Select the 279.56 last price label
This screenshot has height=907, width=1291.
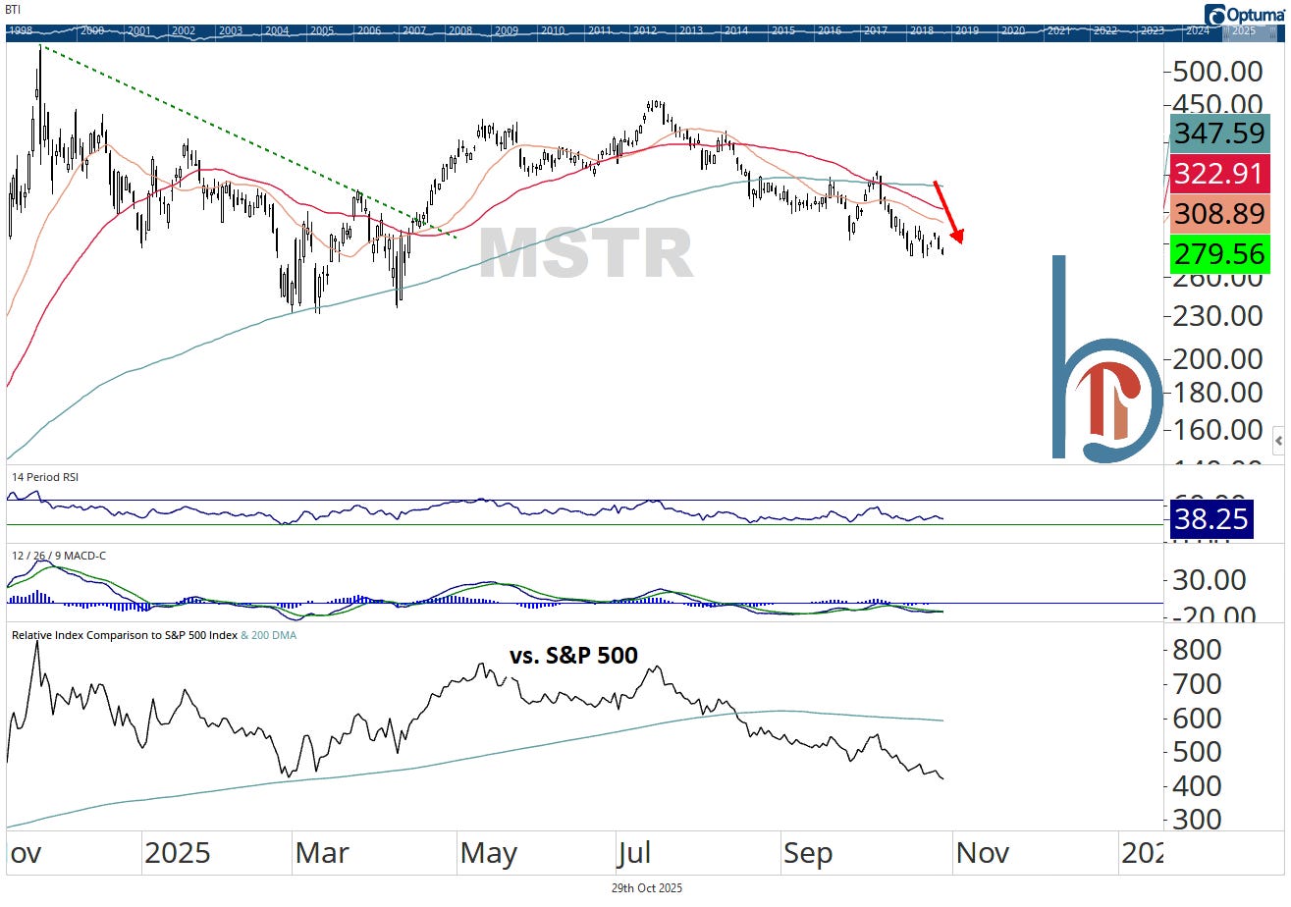[x=1221, y=254]
